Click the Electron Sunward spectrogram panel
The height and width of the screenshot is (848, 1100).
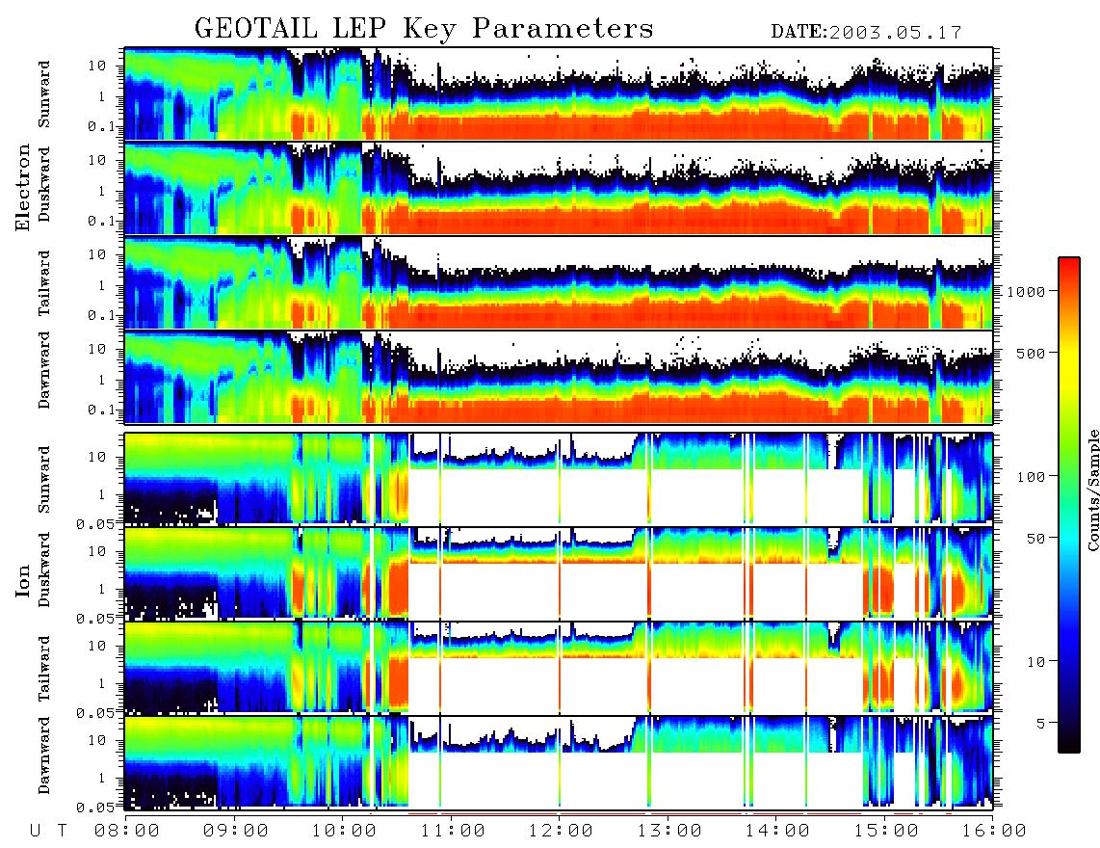pyautogui.click(x=559, y=93)
